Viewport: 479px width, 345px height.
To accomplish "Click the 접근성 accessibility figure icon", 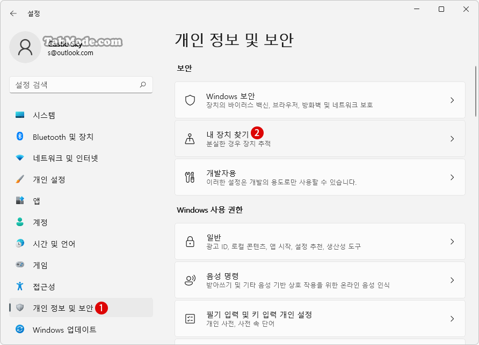I will click(20, 286).
